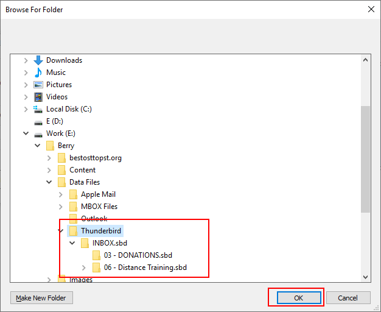The image size is (381, 312).
Task: Click the scrollbar up arrow
Action: (x=365, y=60)
